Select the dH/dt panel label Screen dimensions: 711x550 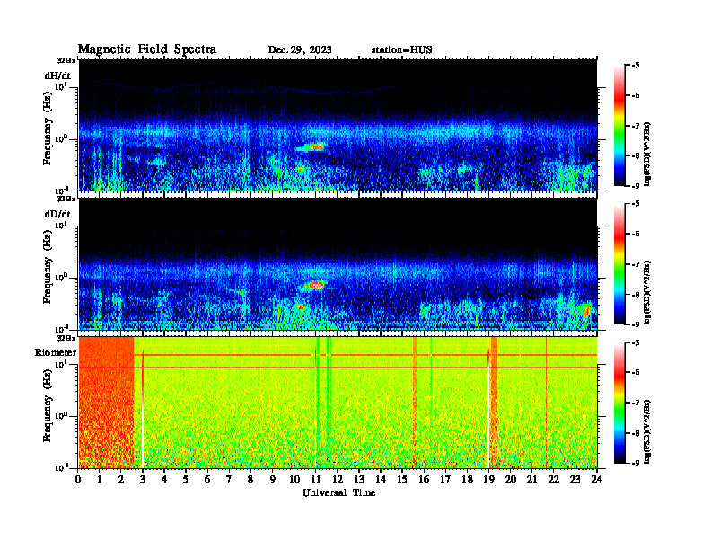coord(57,75)
